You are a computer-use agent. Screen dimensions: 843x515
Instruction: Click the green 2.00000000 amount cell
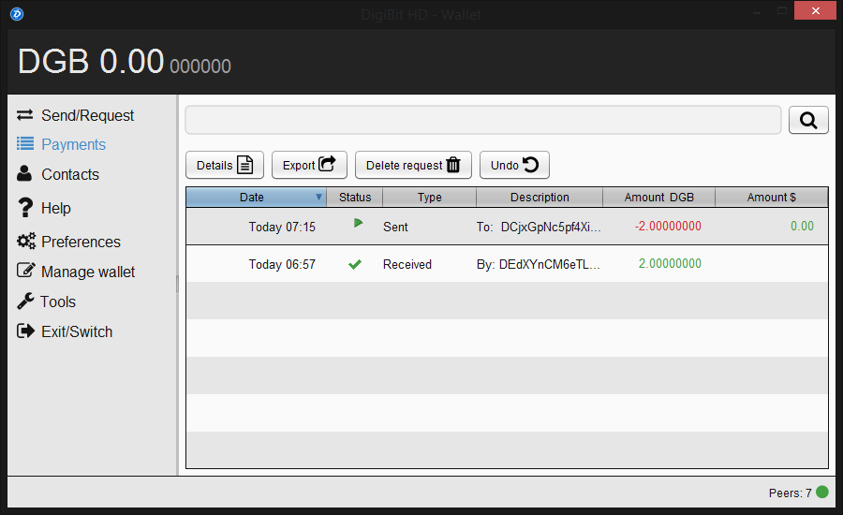click(670, 263)
